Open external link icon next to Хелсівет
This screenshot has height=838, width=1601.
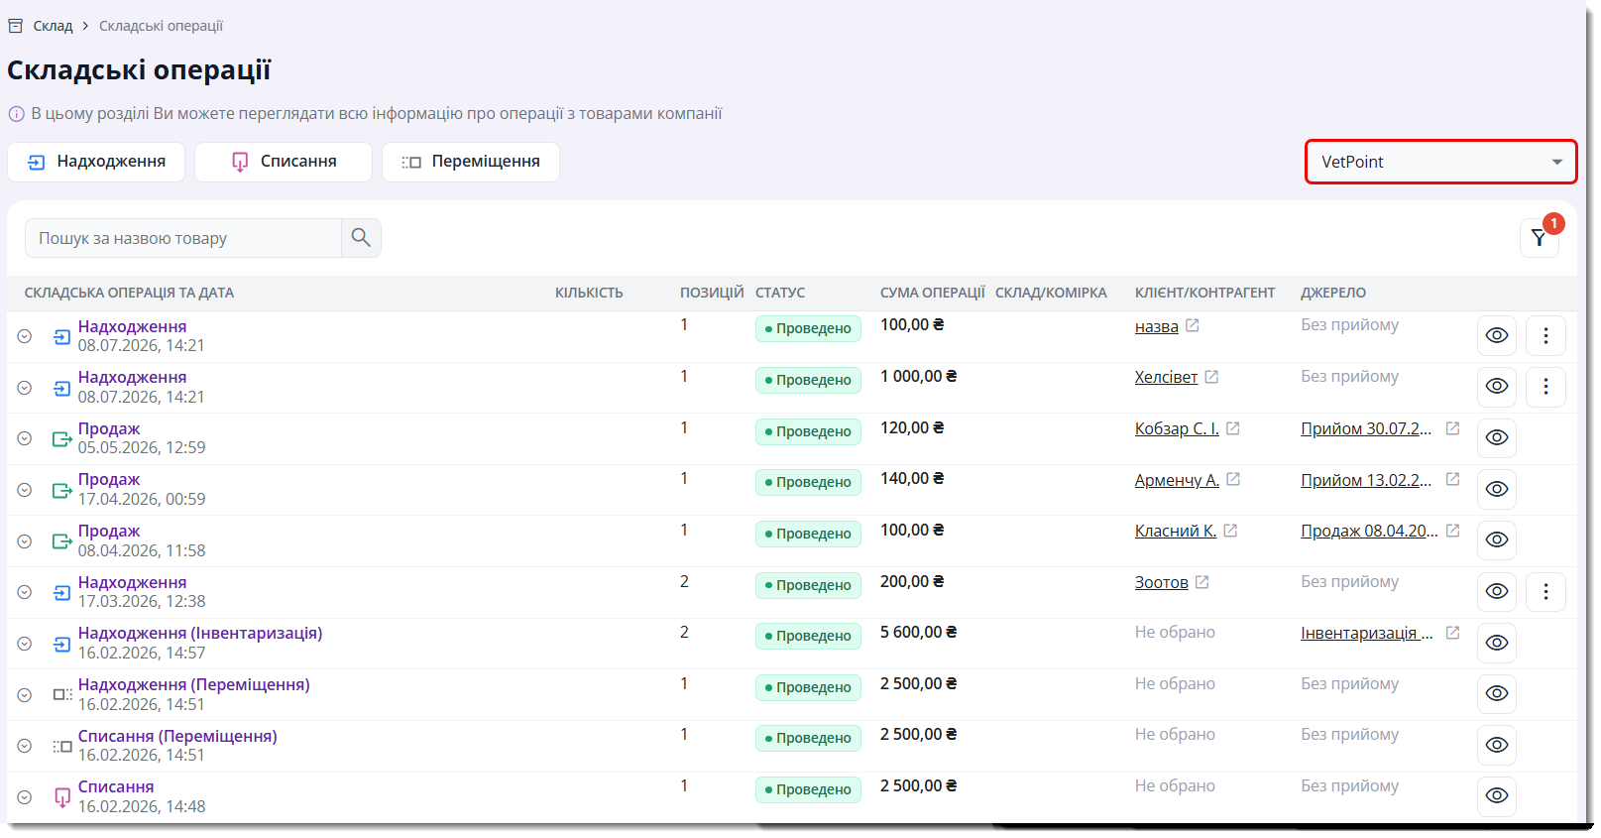pos(1211,377)
